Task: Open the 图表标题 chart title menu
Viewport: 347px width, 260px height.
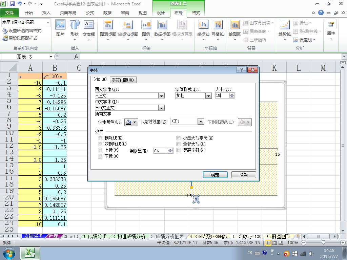Action: [x=108, y=30]
